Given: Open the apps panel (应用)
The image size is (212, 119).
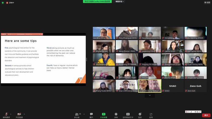Looking at the screenshot, I should (x=151, y=115).
